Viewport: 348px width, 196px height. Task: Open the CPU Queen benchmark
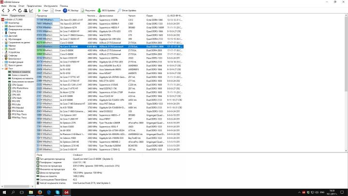coord(17,85)
